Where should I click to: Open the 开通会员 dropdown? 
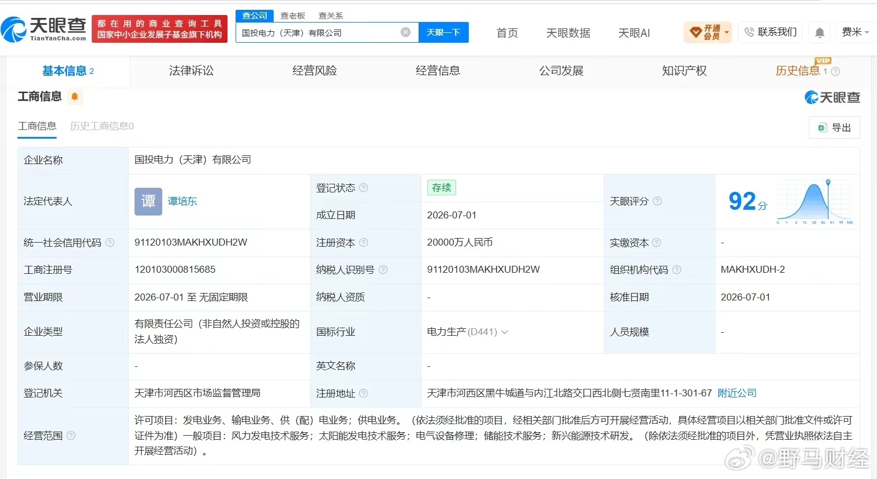tap(708, 32)
